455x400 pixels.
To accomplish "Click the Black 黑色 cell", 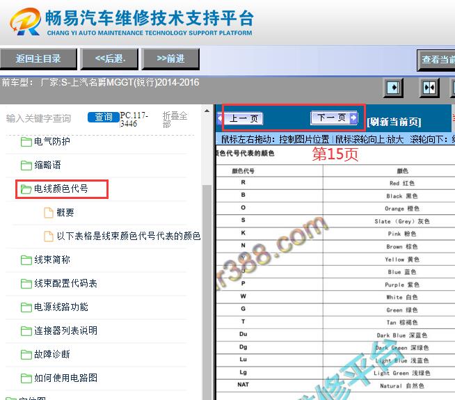I will tap(402, 196).
